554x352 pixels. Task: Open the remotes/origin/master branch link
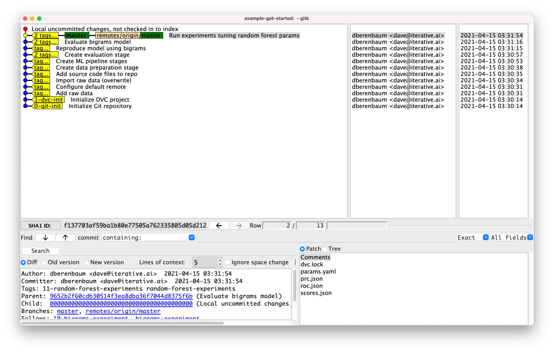pyautogui.click(x=123, y=311)
